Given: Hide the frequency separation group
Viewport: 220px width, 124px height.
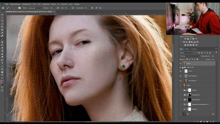Looking at the screenshot, I should (x=180, y=68).
